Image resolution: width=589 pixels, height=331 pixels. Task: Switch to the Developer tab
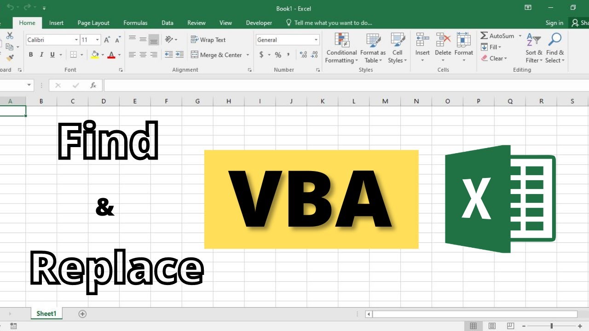pos(259,23)
